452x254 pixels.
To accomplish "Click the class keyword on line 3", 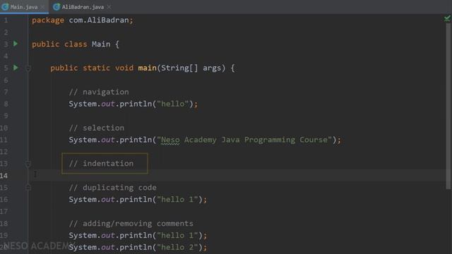I will pyautogui.click(x=76, y=44).
